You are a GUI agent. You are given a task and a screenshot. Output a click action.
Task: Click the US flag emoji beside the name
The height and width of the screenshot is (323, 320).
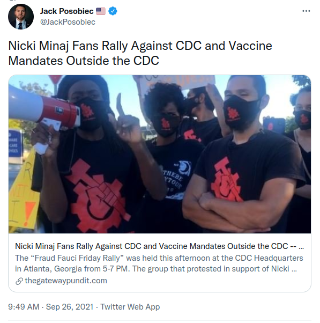tap(101, 11)
